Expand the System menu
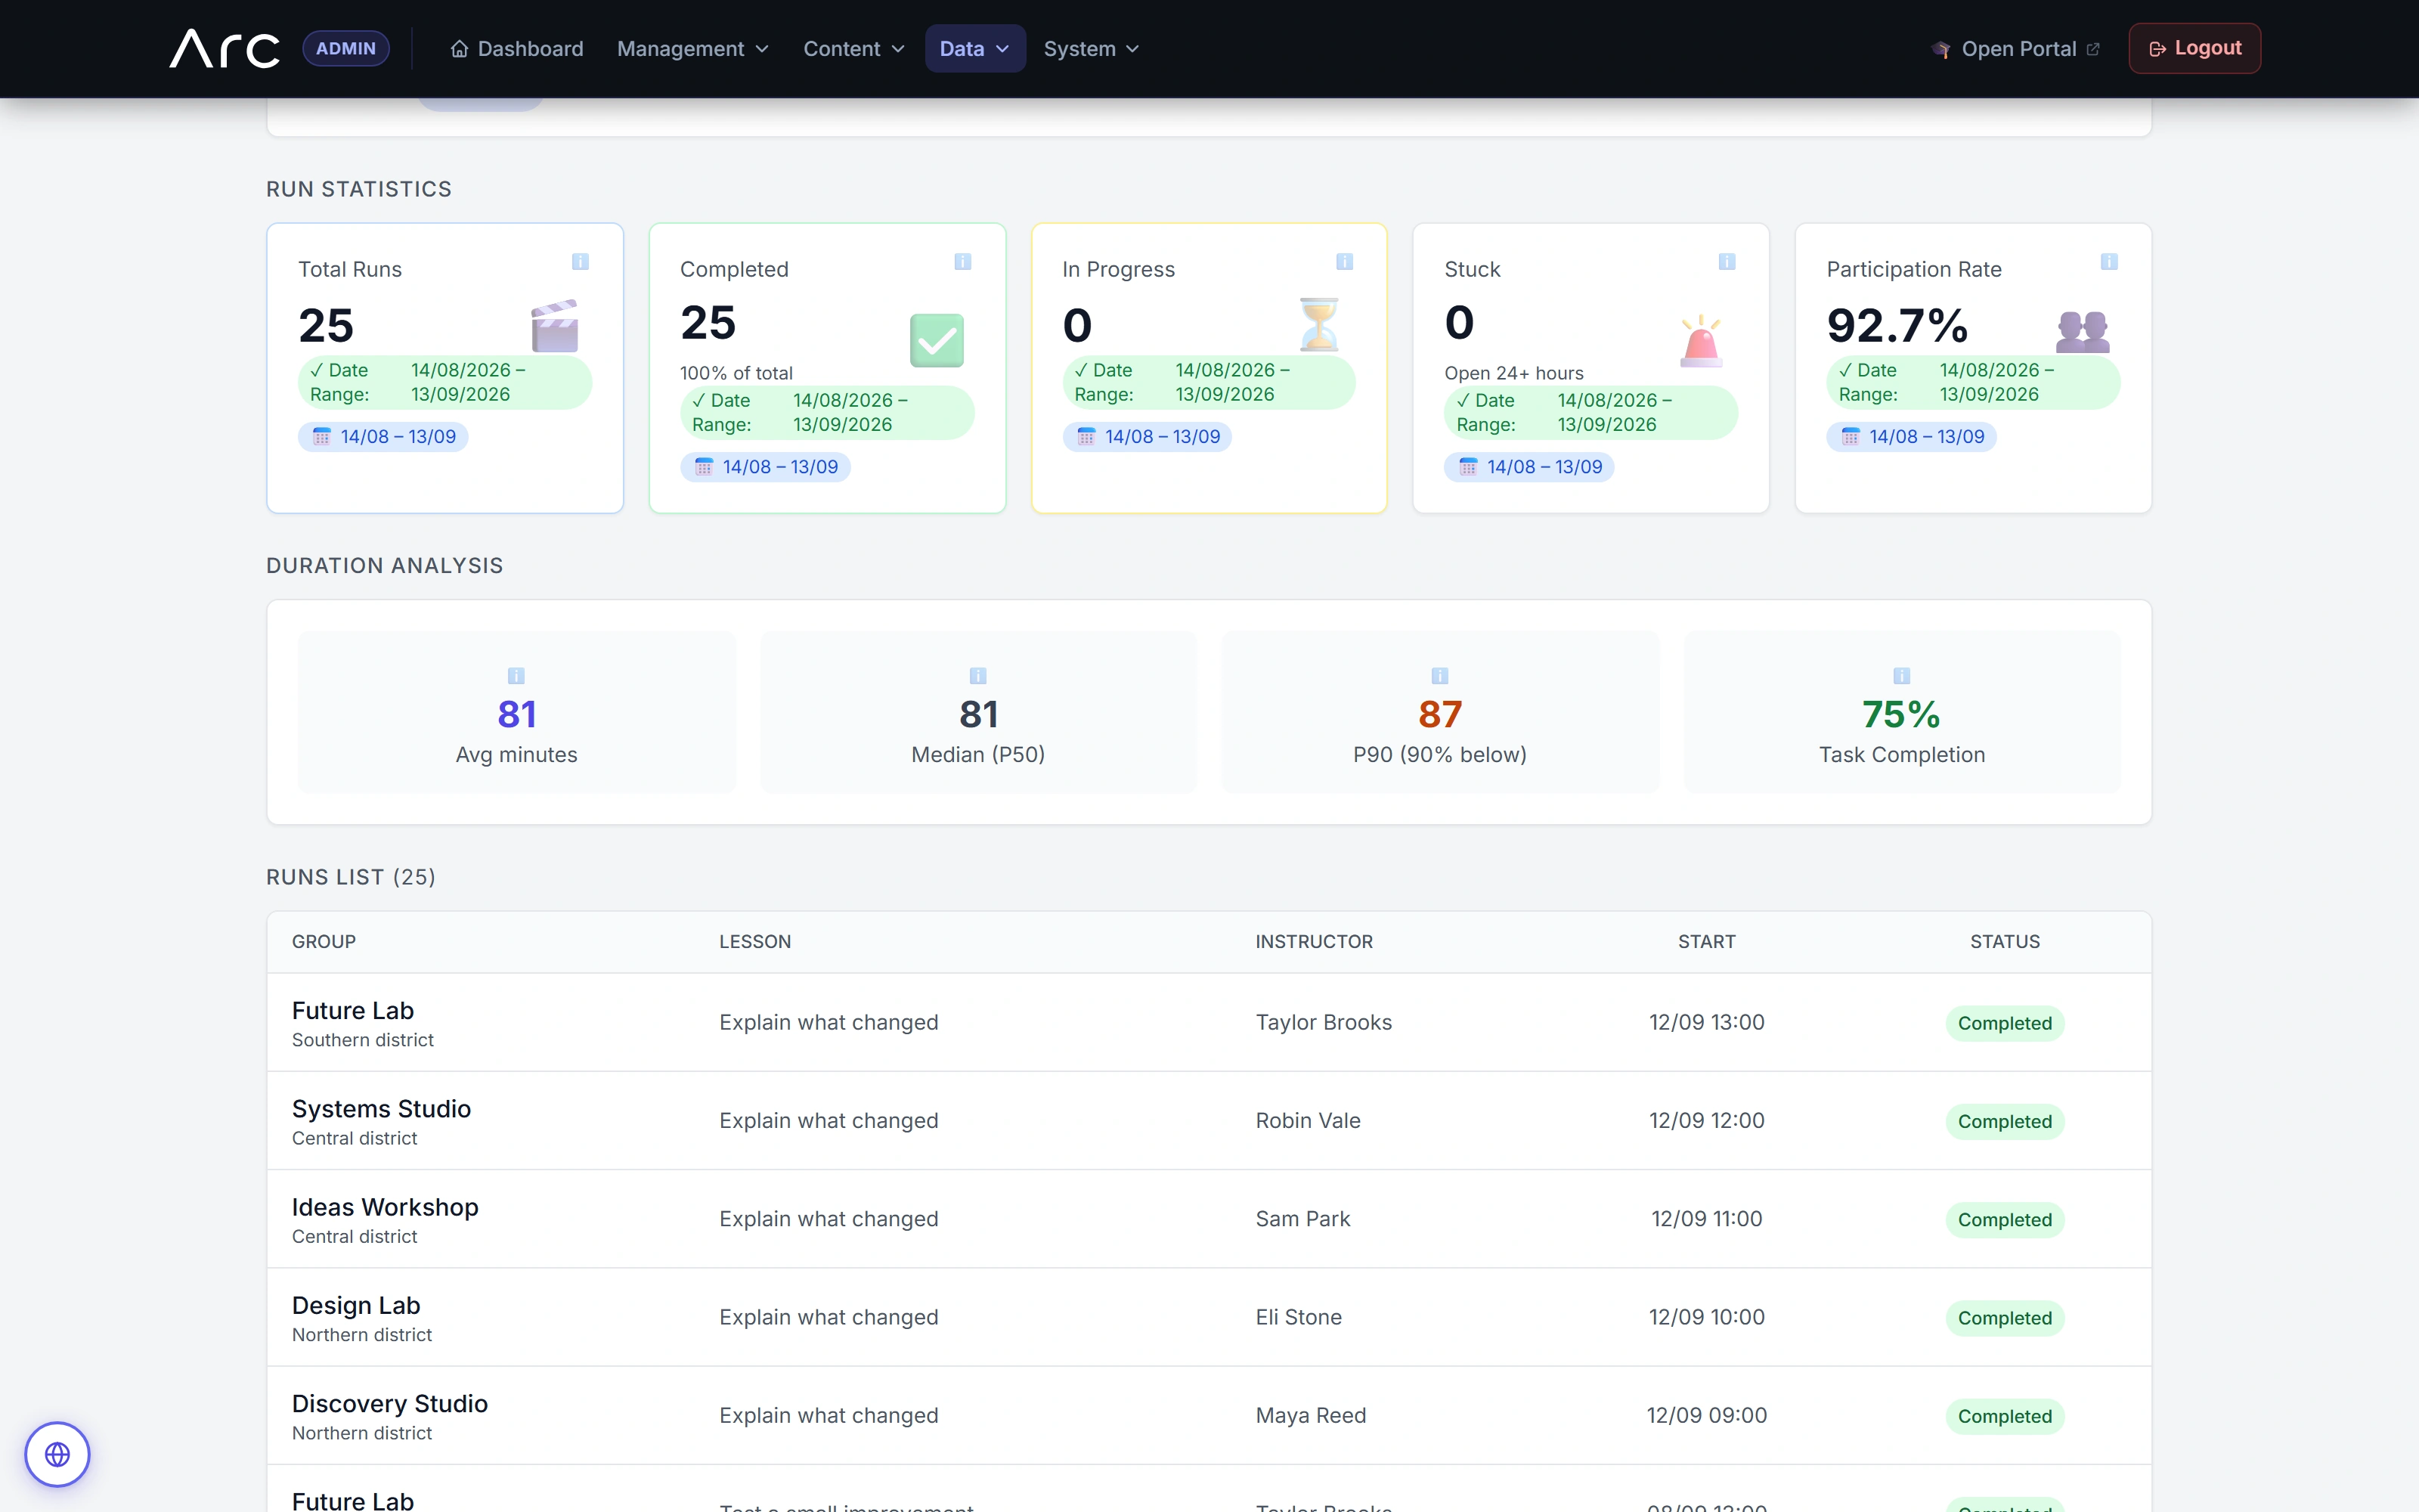 click(x=1092, y=48)
